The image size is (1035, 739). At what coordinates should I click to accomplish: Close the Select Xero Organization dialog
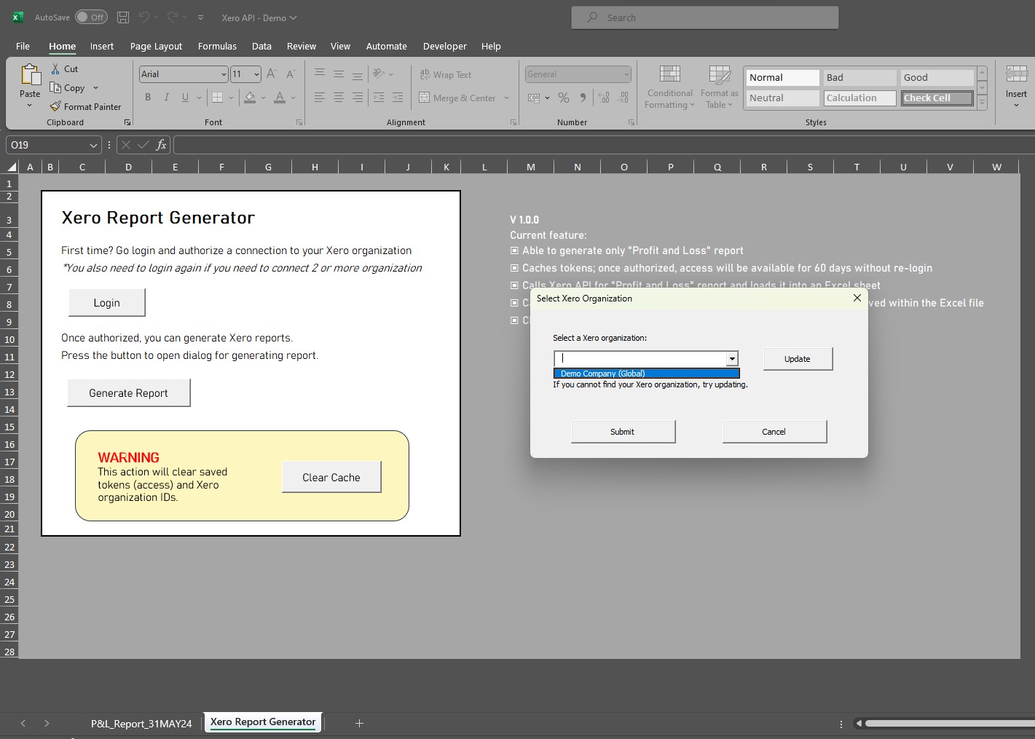pyautogui.click(x=857, y=298)
